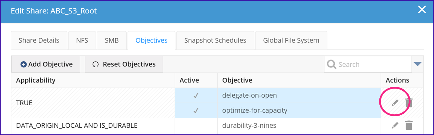Delete the TRUE applicability objective row
This screenshot has width=434, height=135.
pos(409,103)
